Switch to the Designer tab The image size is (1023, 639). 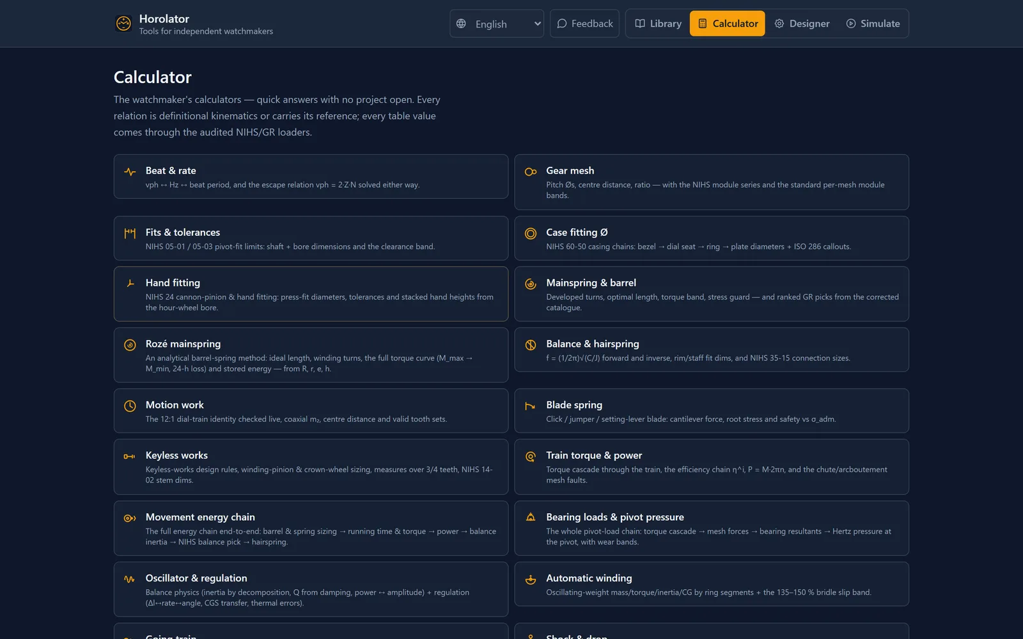pyautogui.click(x=802, y=24)
